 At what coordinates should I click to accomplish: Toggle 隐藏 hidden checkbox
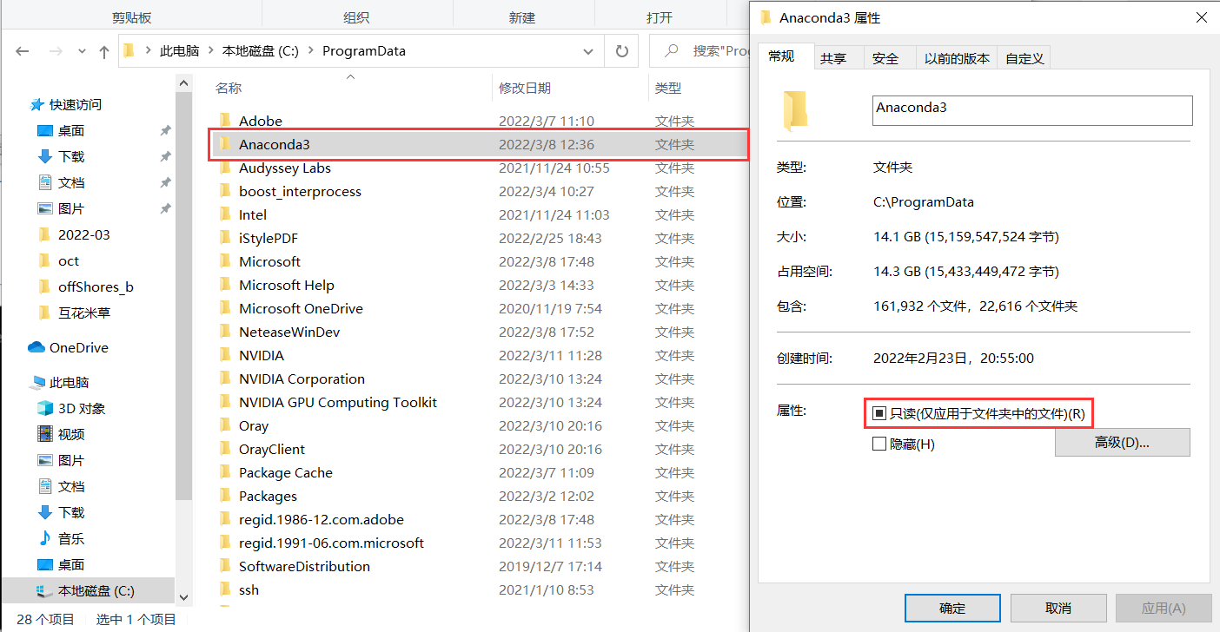click(x=879, y=444)
